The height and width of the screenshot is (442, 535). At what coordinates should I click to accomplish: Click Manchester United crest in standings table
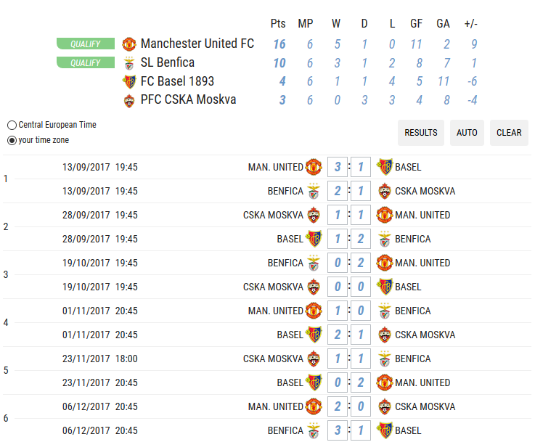tap(129, 44)
